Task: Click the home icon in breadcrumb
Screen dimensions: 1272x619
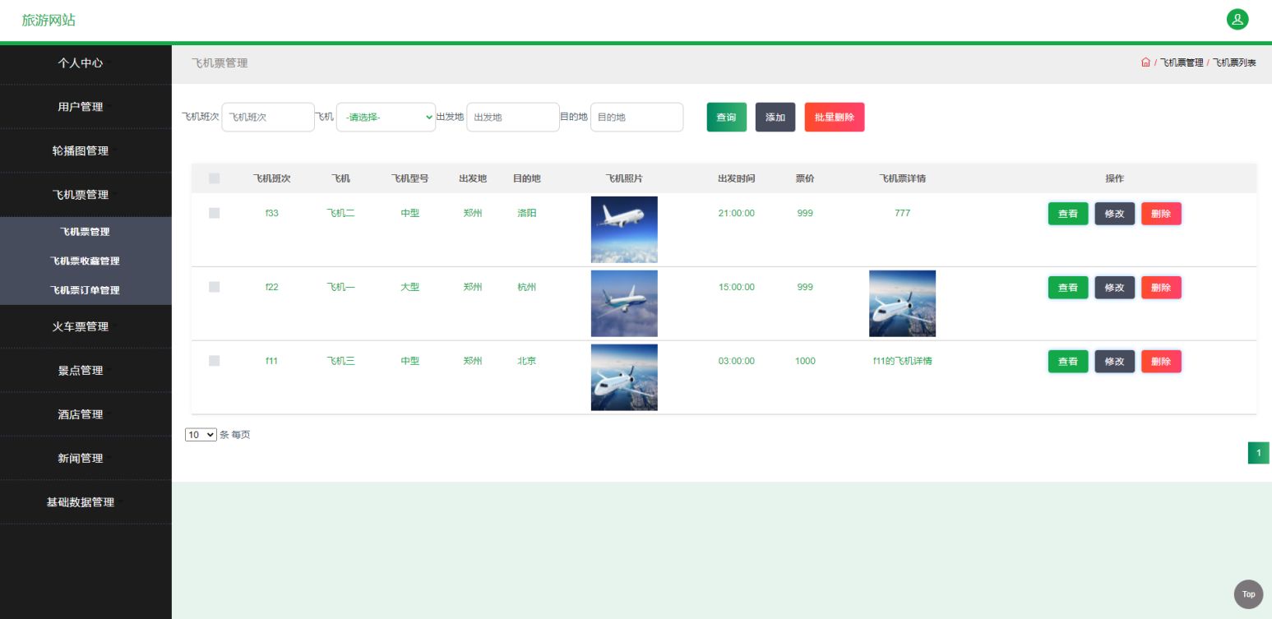Action: (1145, 62)
